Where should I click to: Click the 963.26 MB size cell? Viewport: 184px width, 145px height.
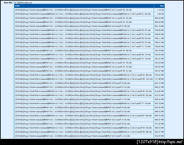click(159, 18)
